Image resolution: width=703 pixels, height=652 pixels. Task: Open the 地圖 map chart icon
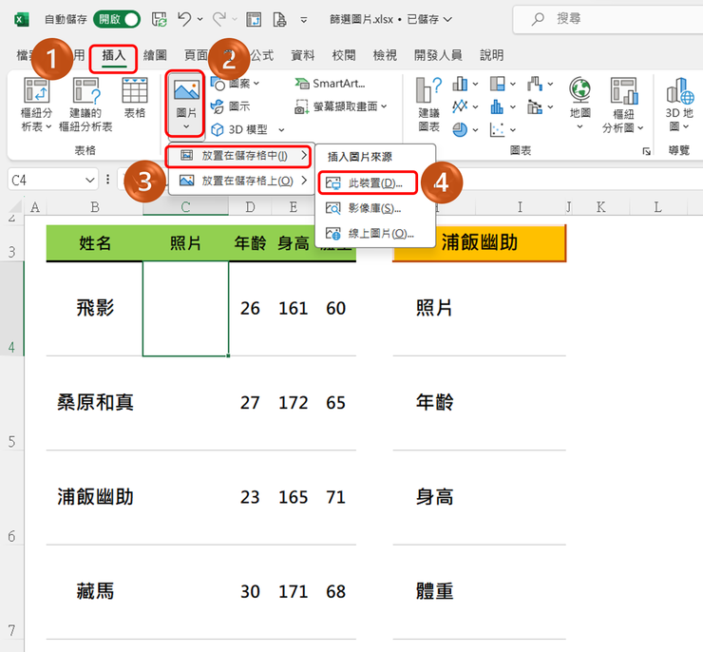click(x=580, y=104)
